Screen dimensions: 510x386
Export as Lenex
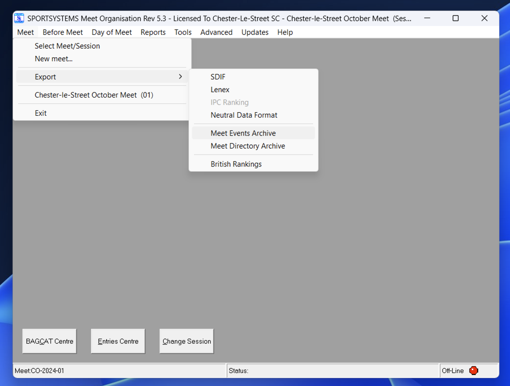tap(254, 90)
